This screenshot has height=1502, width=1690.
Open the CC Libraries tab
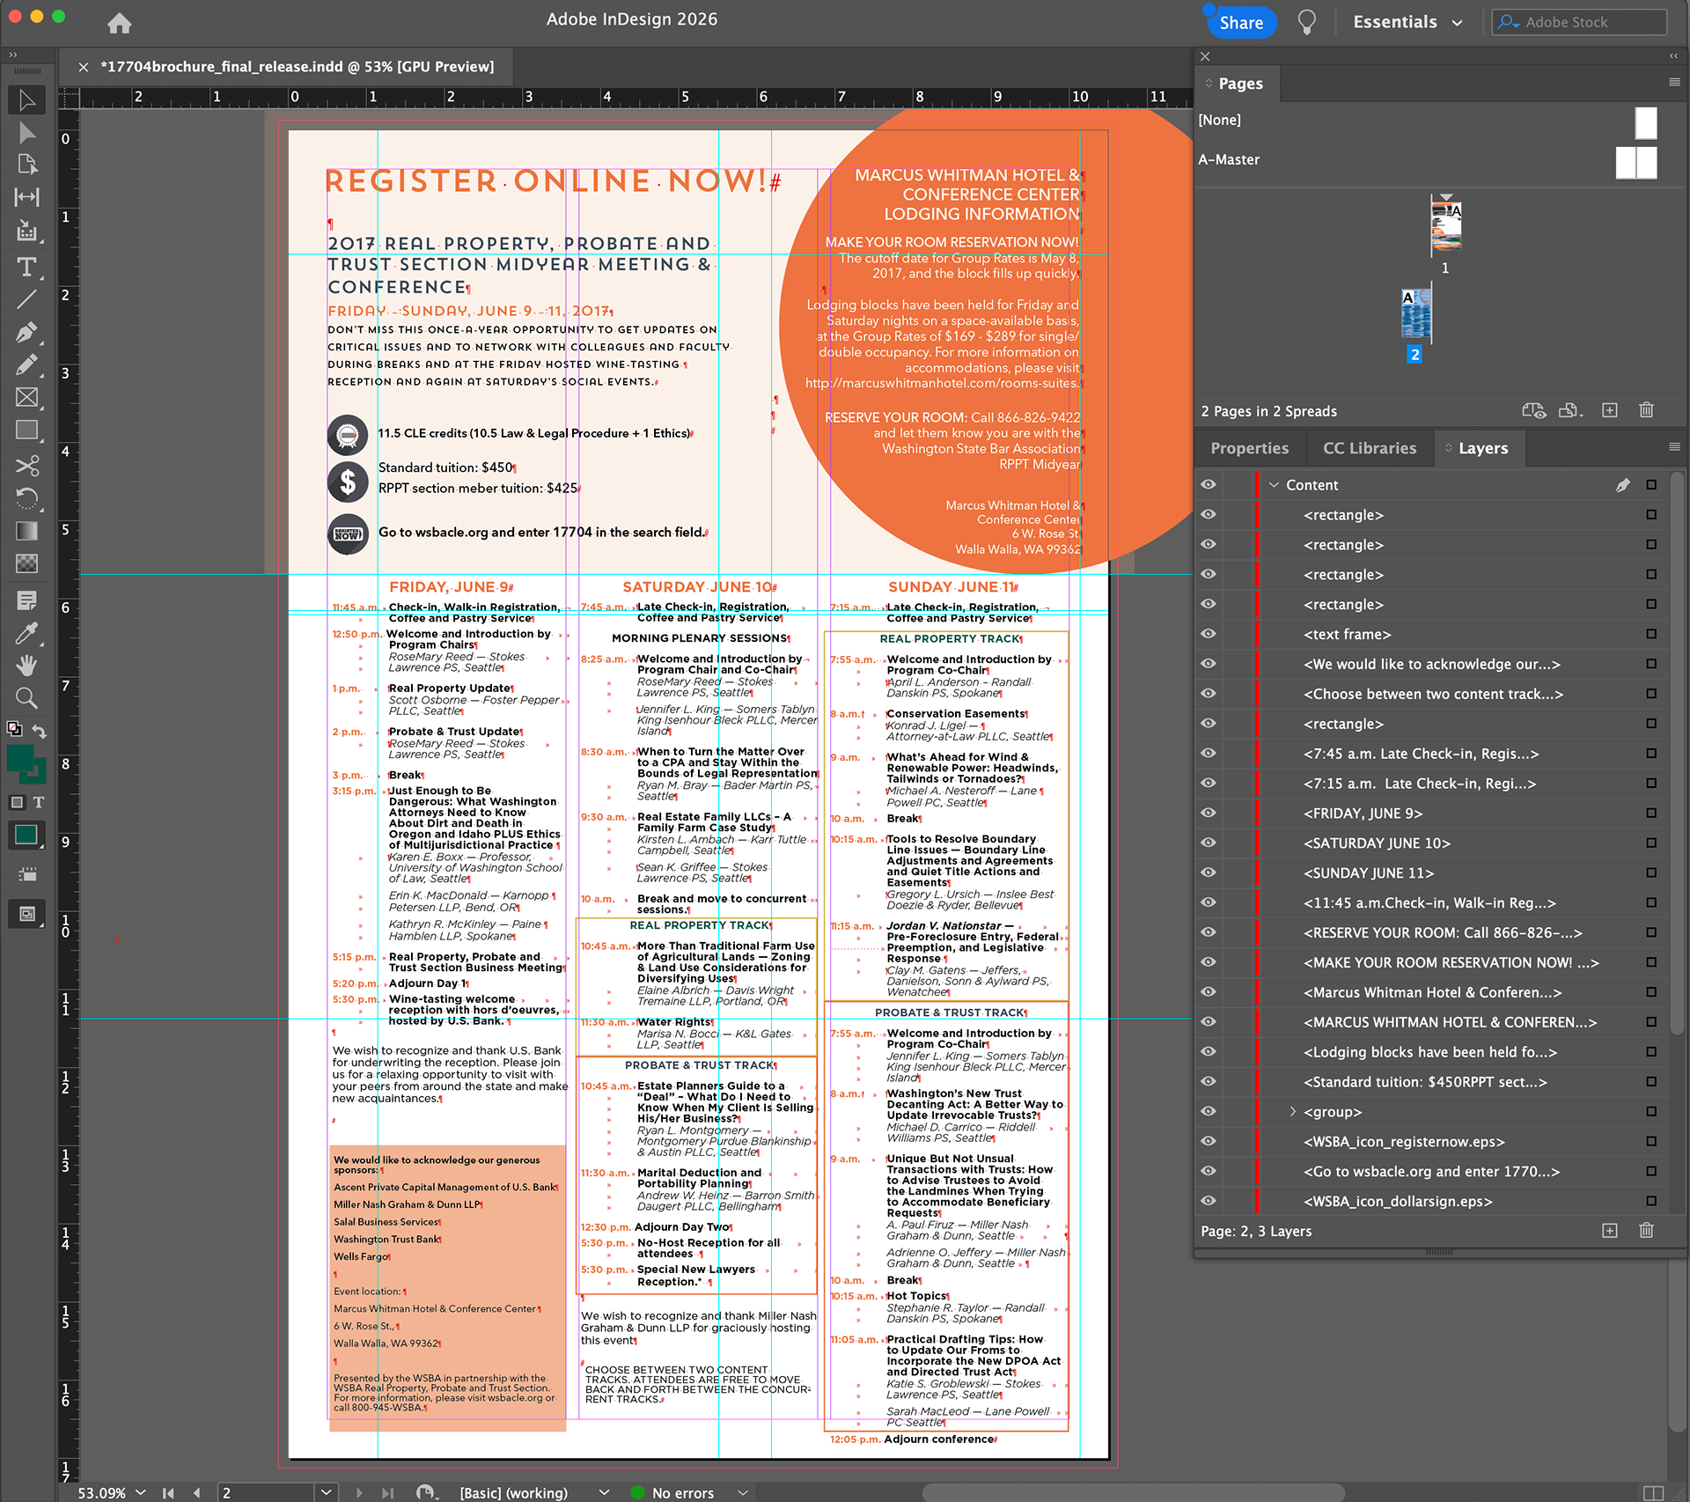[x=1369, y=448]
